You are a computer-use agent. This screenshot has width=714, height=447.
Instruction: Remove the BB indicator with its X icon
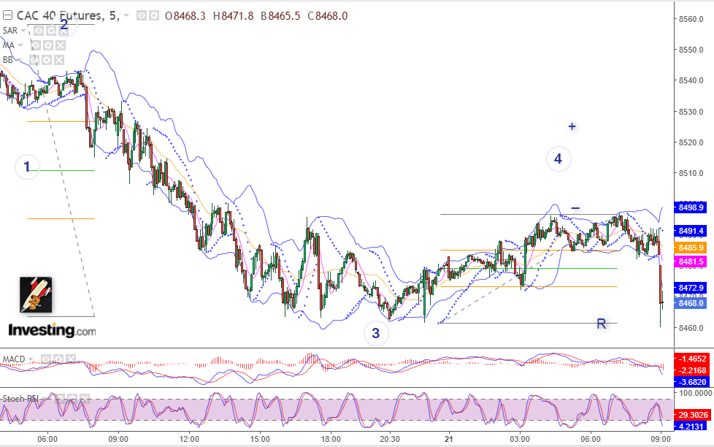tap(58, 60)
